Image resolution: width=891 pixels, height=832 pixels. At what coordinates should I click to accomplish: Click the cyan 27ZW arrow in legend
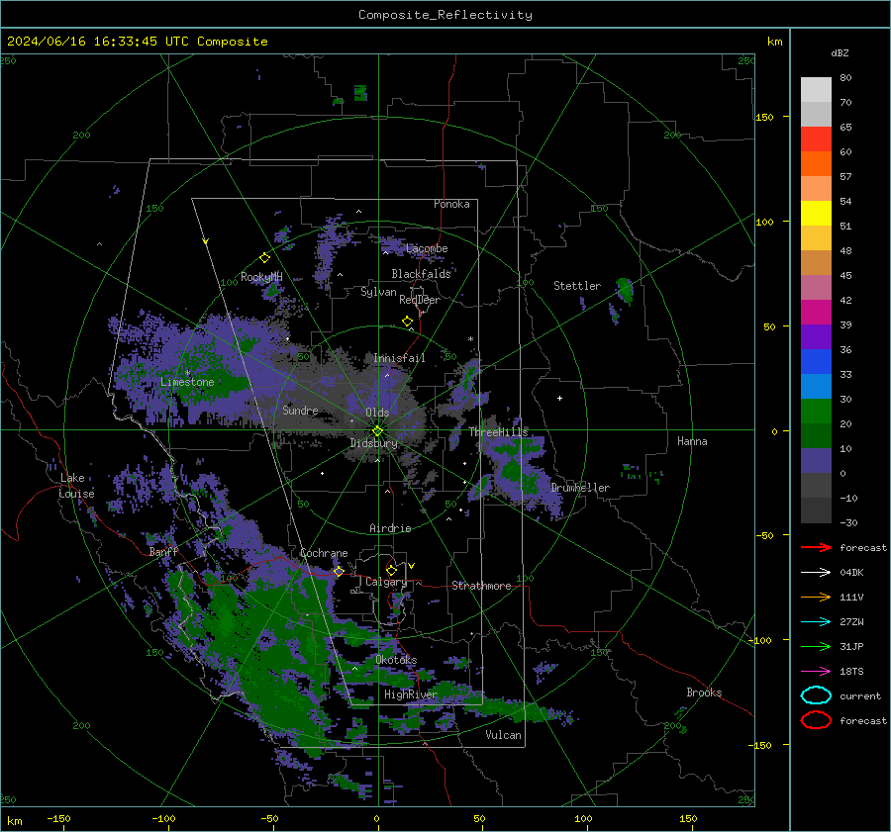[816, 622]
